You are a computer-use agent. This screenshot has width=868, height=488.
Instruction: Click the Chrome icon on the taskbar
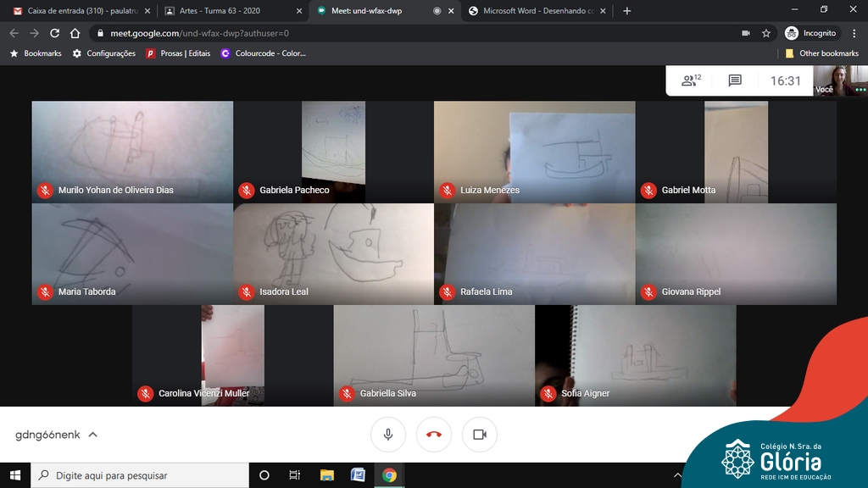click(x=389, y=475)
